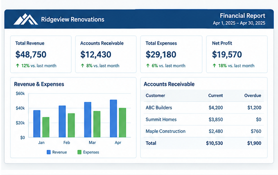278x175 pixels.
Task: Click the April blue revenue bar
Action: click(x=113, y=118)
